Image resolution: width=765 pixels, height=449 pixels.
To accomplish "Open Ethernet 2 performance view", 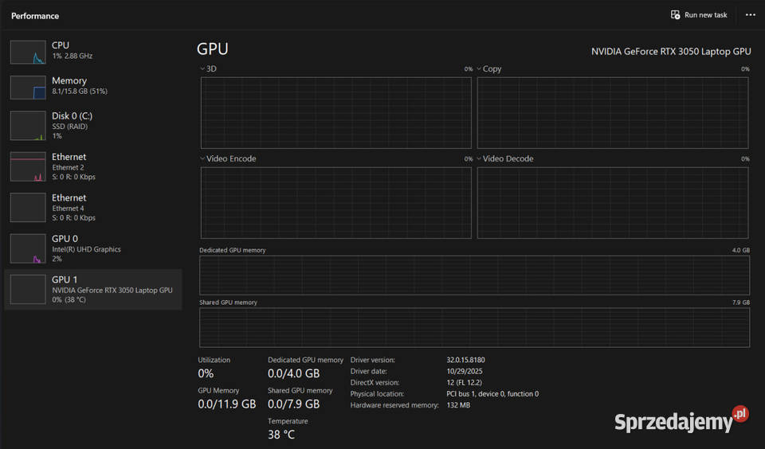I will [x=93, y=166].
